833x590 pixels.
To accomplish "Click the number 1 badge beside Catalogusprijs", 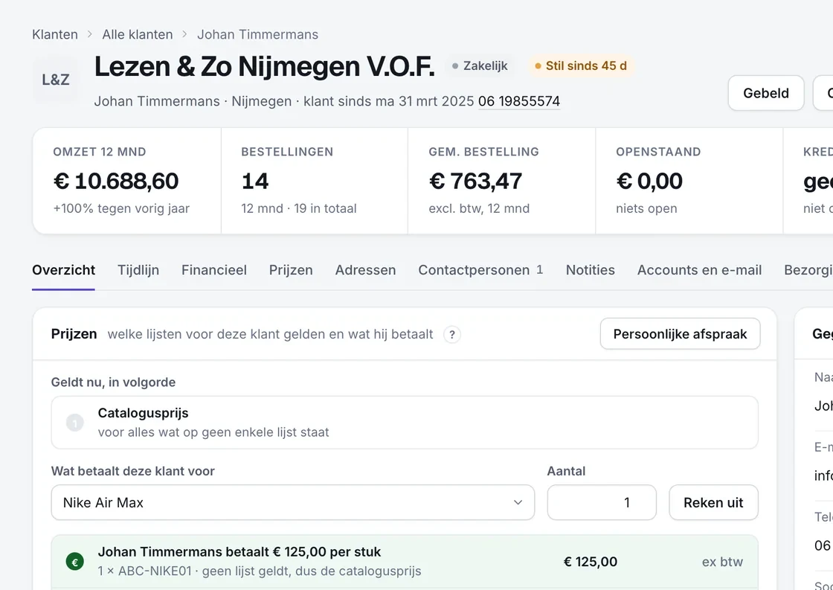I will (x=75, y=423).
